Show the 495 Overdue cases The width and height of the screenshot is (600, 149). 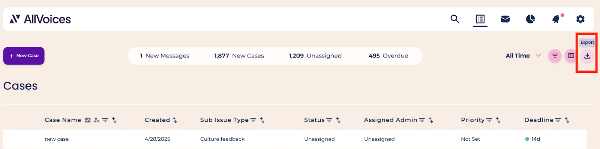pos(388,56)
